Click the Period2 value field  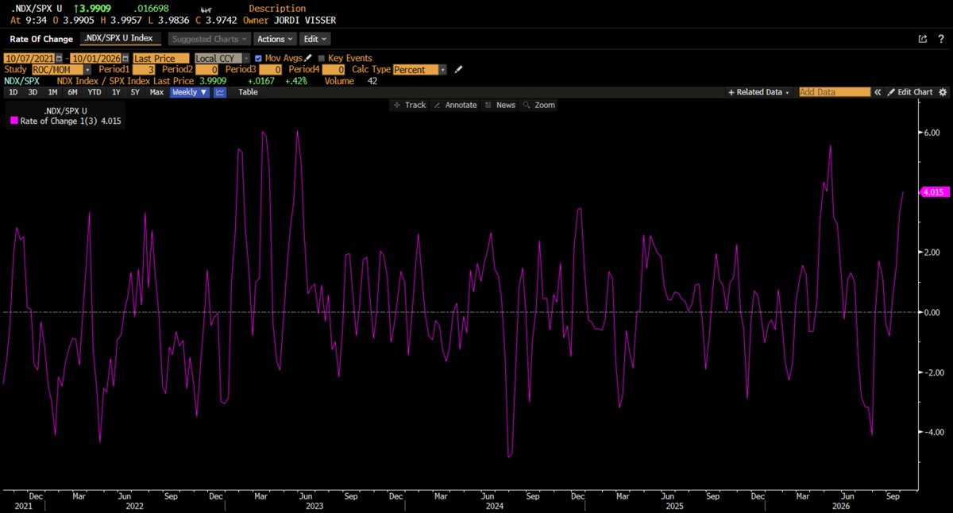point(206,69)
